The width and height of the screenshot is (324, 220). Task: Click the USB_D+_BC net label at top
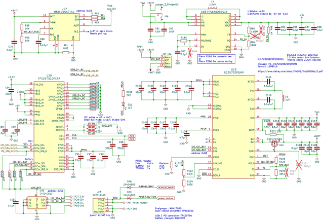[77, 75]
